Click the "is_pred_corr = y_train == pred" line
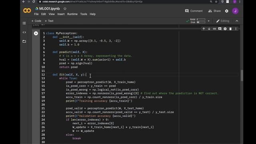This screenshot has width=256, height=144. [91, 86]
